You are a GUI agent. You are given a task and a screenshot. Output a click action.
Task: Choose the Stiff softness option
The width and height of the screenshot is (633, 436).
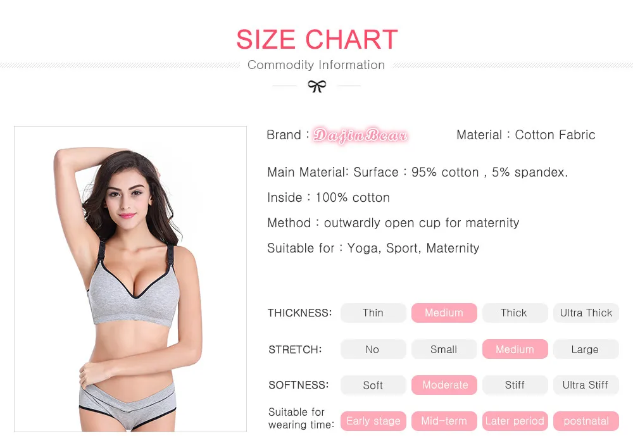(x=515, y=385)
